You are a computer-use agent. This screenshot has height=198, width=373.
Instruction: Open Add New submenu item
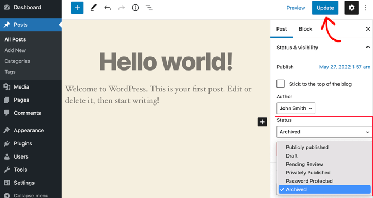point(15,50)
